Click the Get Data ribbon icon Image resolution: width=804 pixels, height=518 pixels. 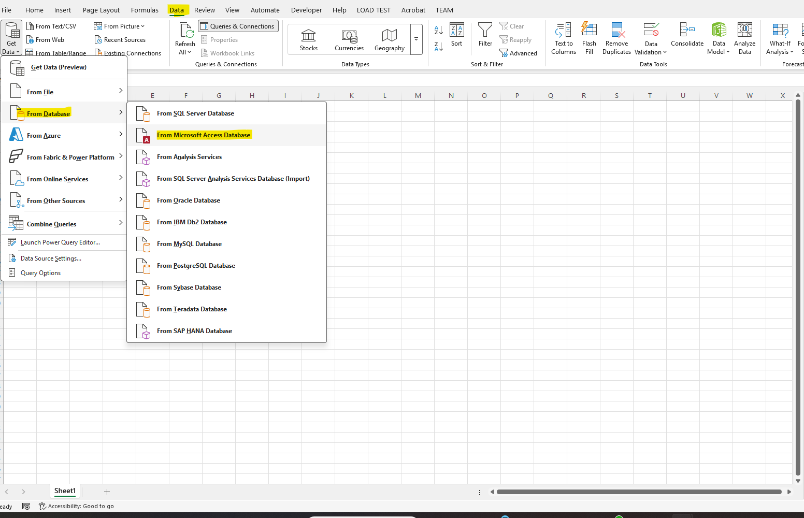(x=11, y=38)
